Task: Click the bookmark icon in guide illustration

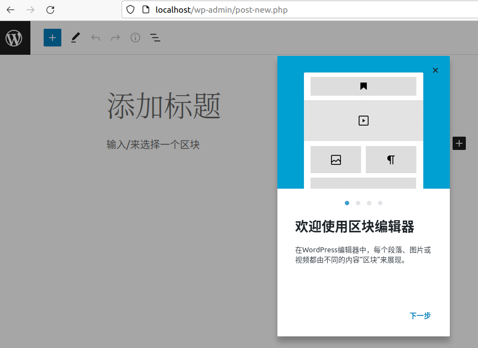Action: pos(364,86)
